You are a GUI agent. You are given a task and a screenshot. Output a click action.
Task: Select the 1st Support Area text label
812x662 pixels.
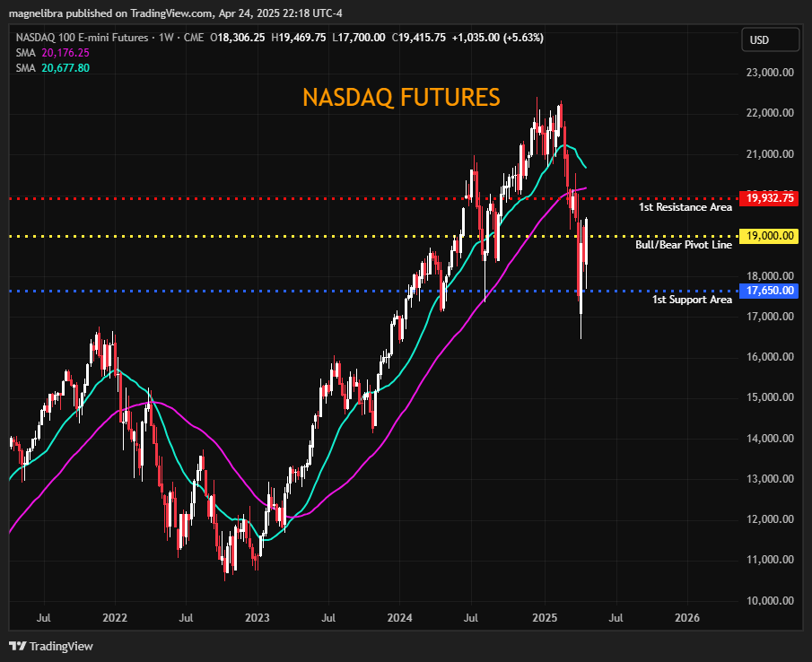point(692,300)
